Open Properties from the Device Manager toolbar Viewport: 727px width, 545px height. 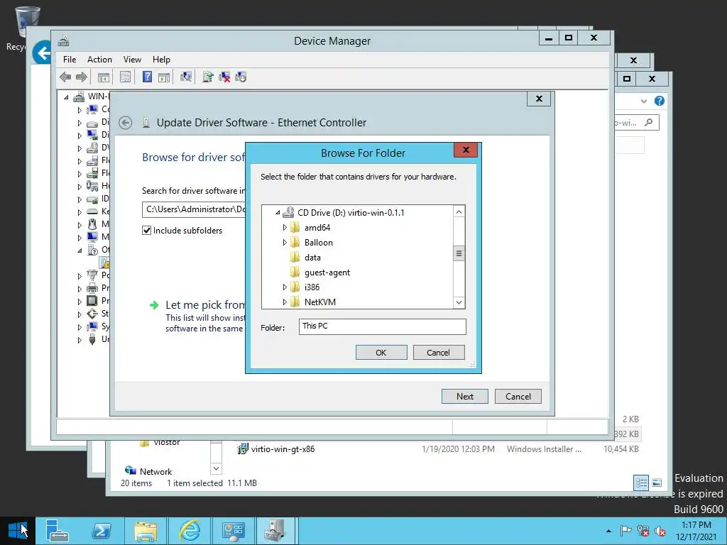point(125,77)
